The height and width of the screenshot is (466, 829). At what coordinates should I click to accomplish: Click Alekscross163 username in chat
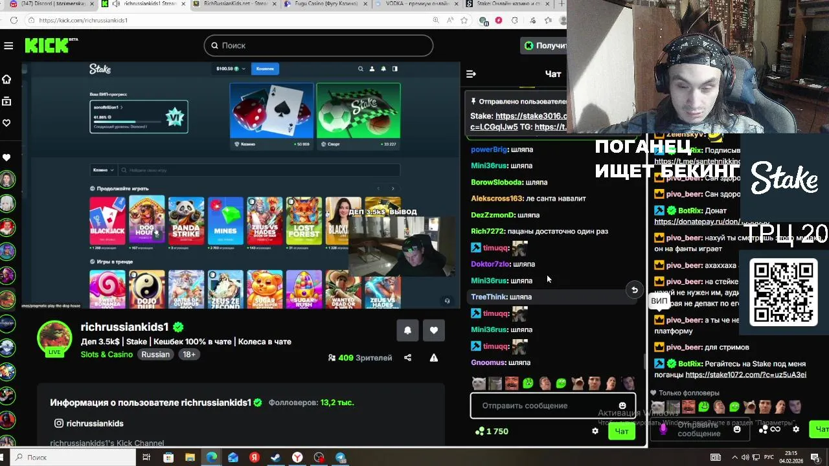[497, 199]
